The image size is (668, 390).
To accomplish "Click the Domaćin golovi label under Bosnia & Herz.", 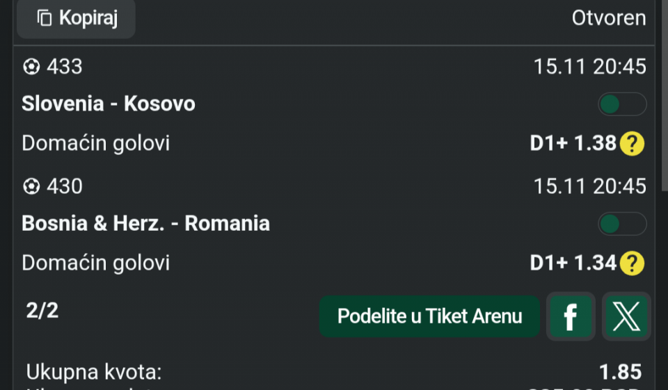I will [x=96, y=263].
